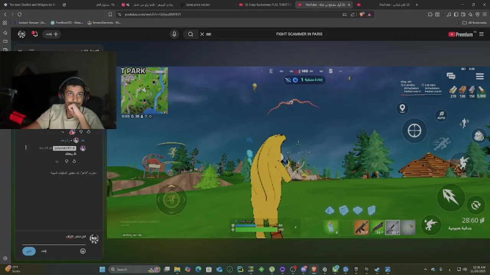Click the bookmark icon next to the address bar
Image resolution: width=490 pixels, height=275 pixels.
tap(110, 14)
